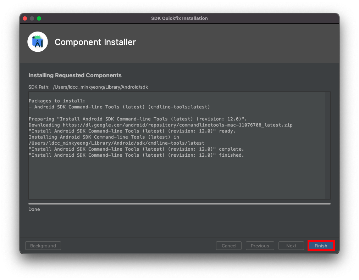Click the gray minimize window button
The image size is (359, 280).
32,18
